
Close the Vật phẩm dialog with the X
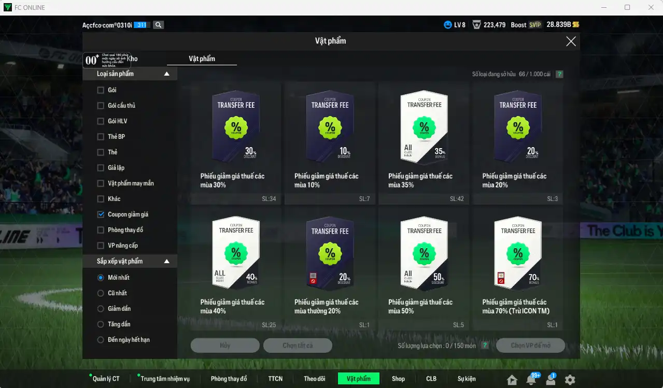571,41
